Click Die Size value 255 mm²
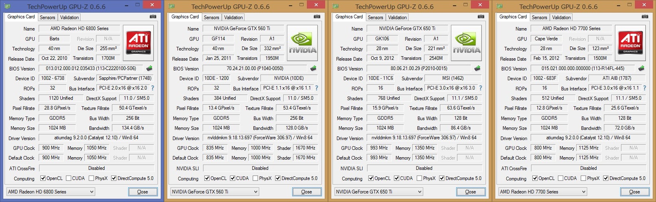The image size is (656, 202). (108, 48)
